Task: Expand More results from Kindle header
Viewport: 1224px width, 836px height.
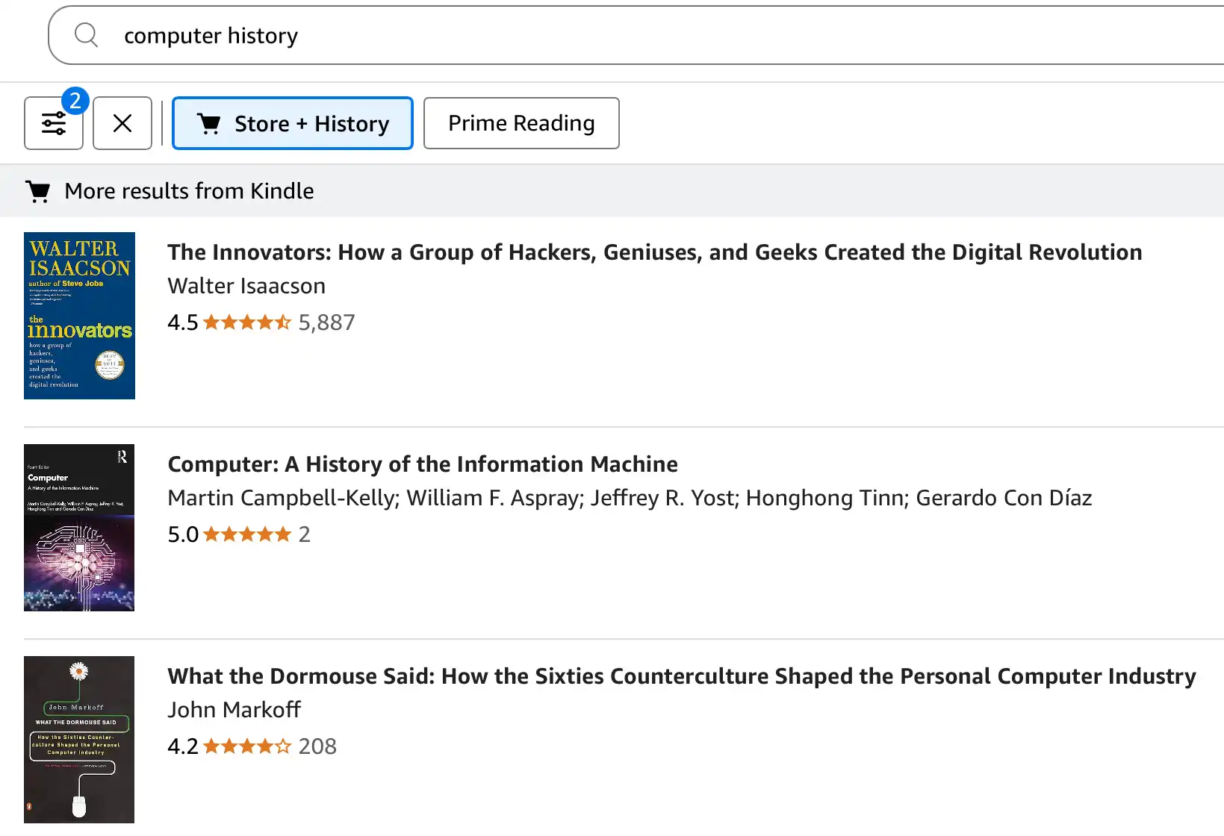Action: click(x=612, y=191)
